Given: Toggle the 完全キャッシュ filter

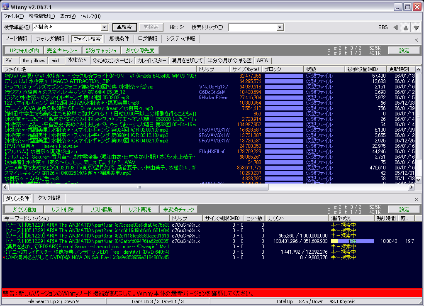Looking at the screenshot, I should tap(62, 50).
